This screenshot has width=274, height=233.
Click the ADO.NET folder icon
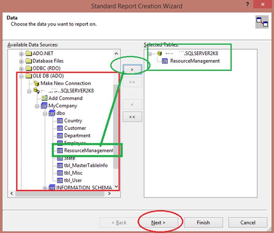point(29,53)
